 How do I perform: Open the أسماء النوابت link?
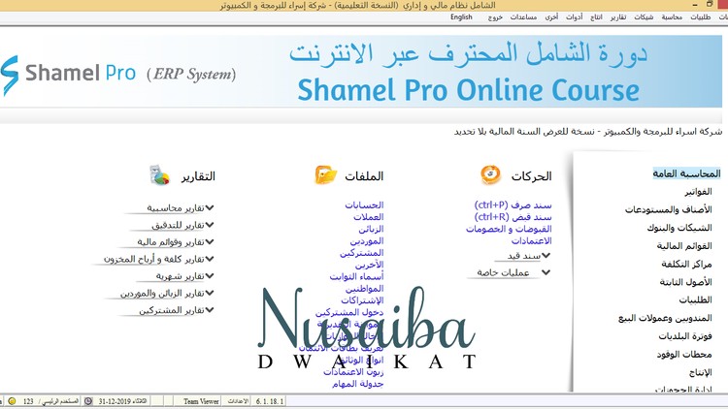(x=356, y=277)
